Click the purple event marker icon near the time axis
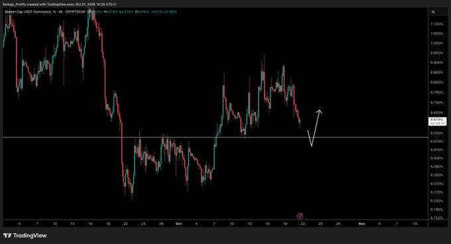The height and width of the screenshot is (244, 451). (300, 216)
